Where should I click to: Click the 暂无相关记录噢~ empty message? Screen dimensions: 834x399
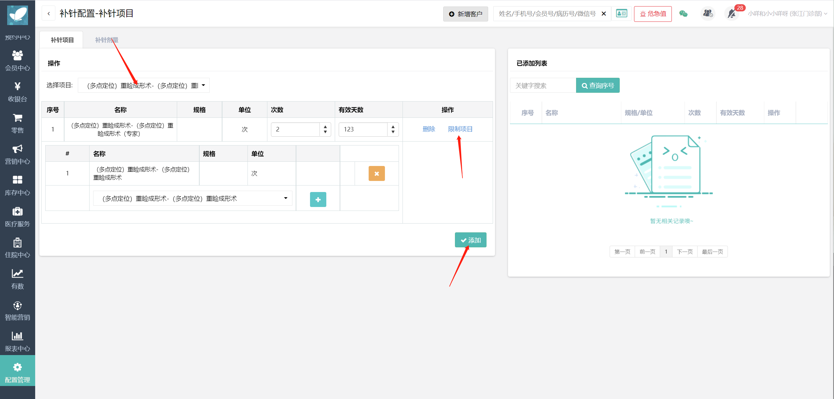671,221
